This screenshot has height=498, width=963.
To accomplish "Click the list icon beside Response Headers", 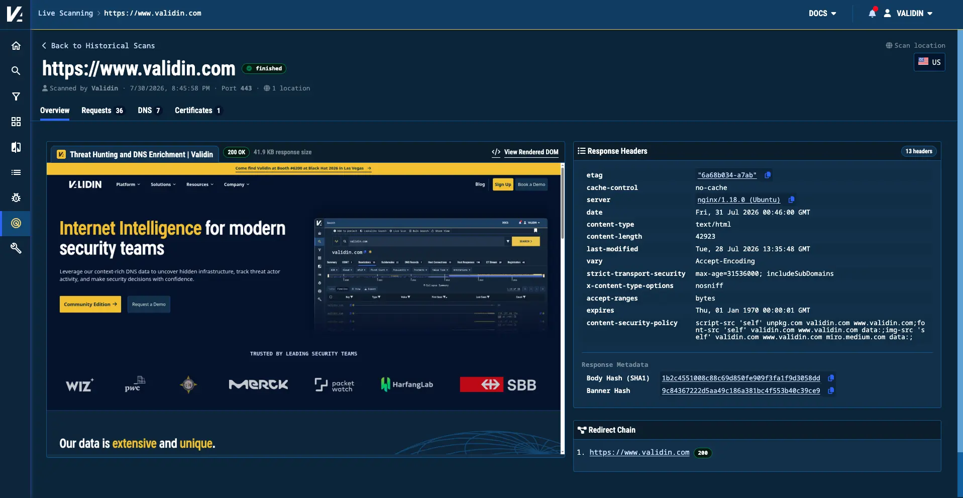I will pyautogui.click(x=581, y=151).
